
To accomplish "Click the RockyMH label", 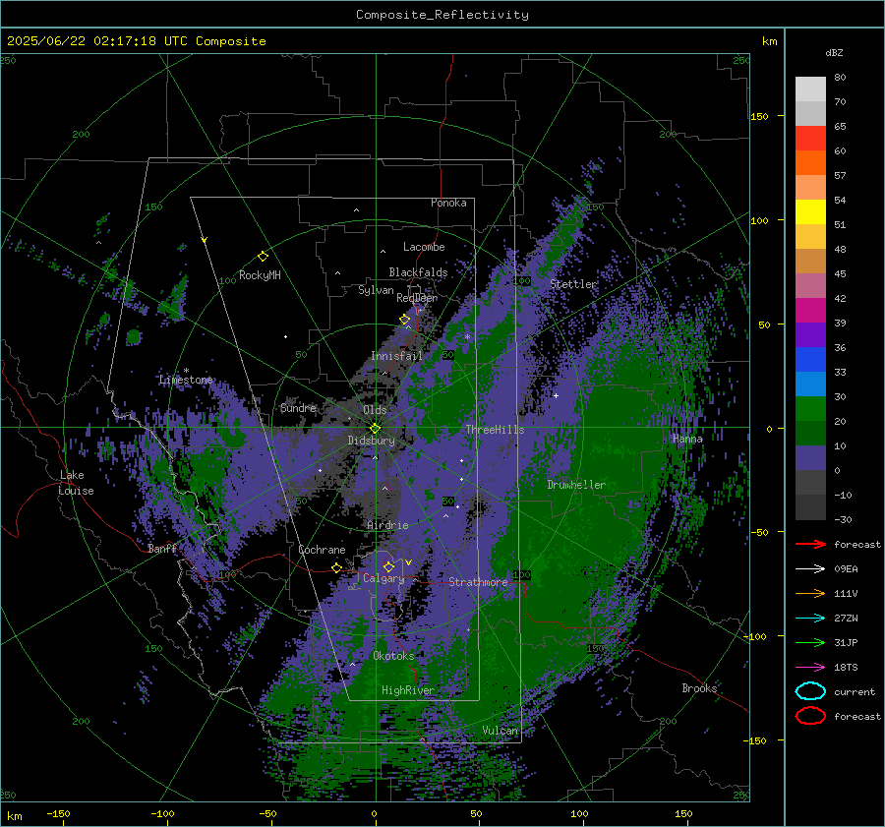I will pos(260,275).
